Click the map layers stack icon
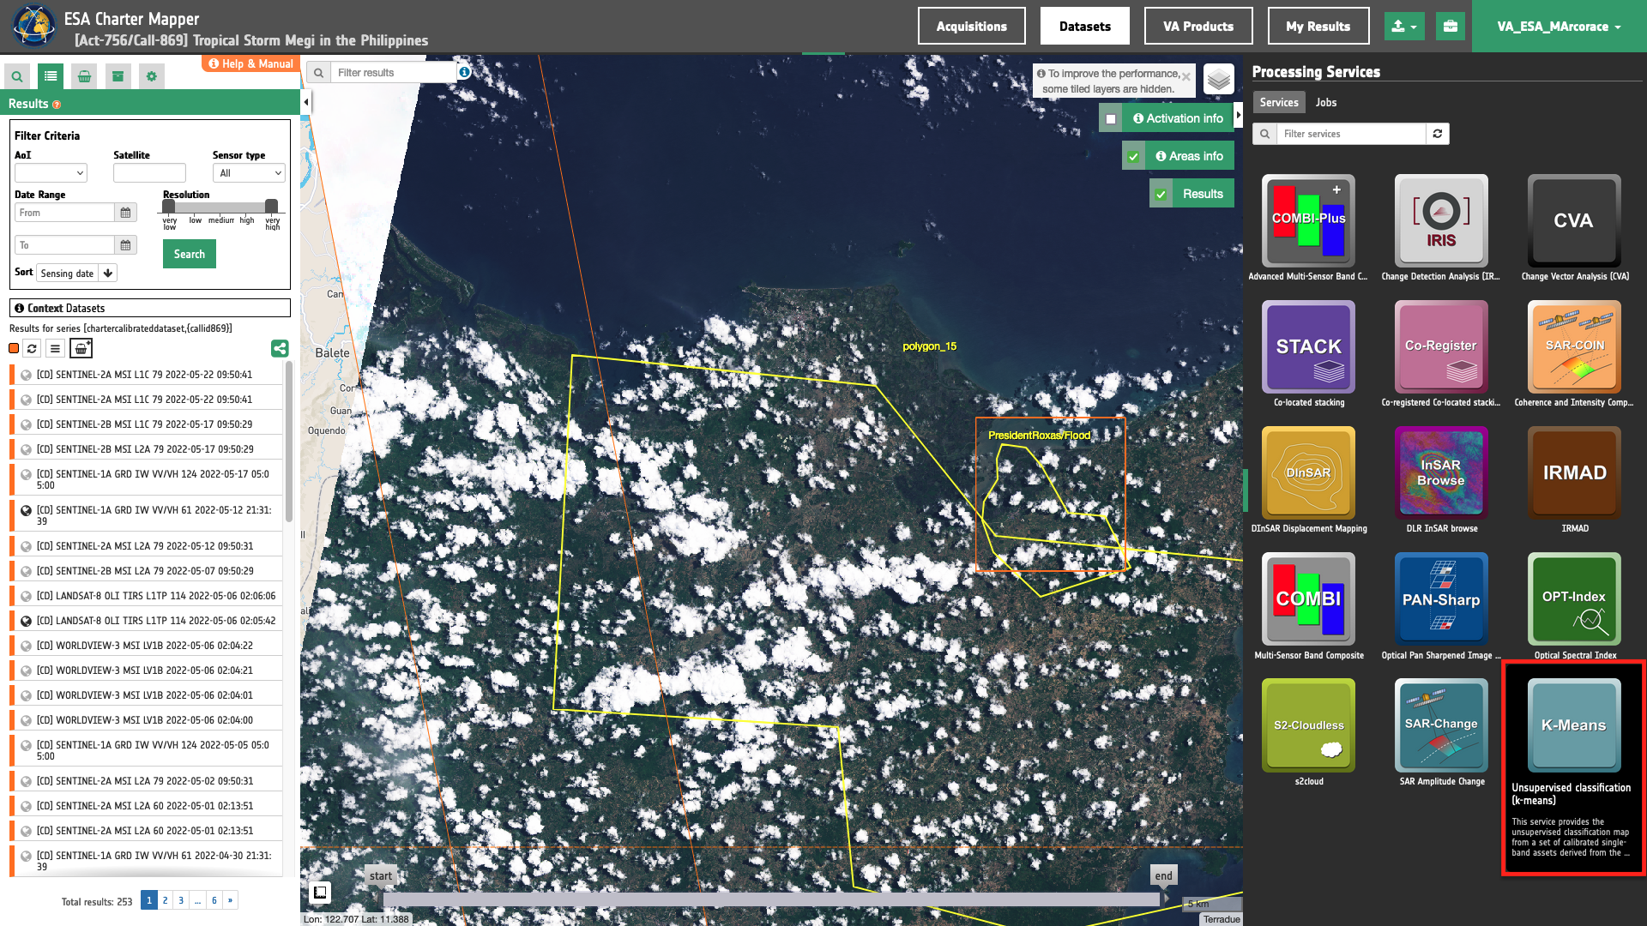Image resolution: width=1647 pixels, height=926 pixels. (x=1219, y=80)
